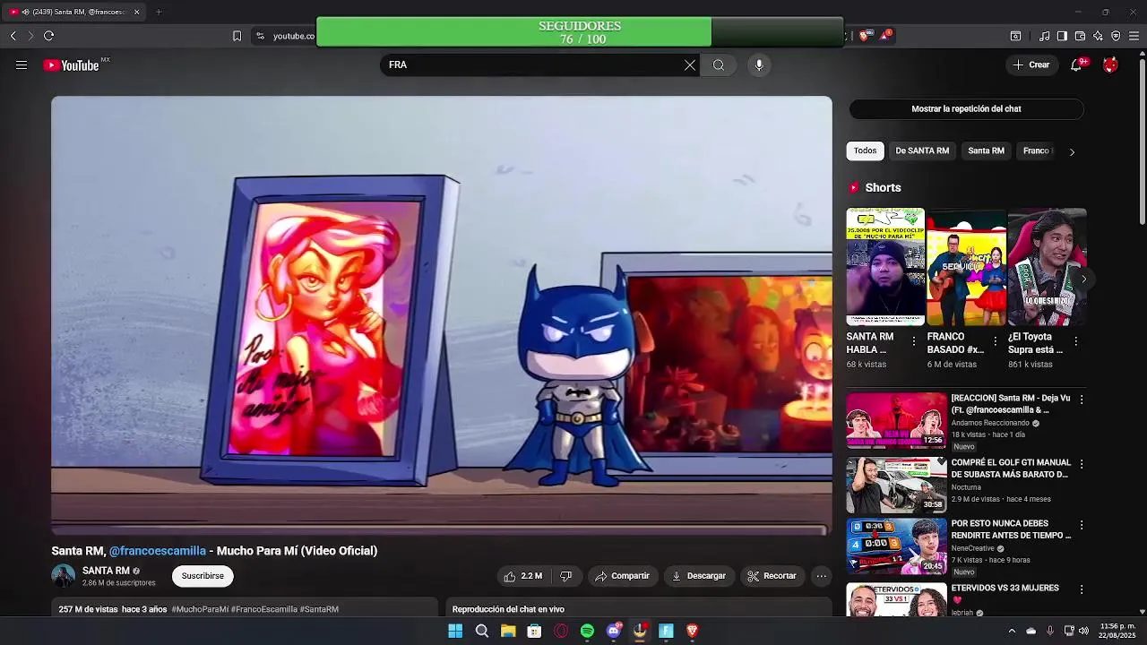This screenshot has width=1147, height=645.
Task: Toggle the browser sidebar panel icon
Action: [x=1062, y=36]
